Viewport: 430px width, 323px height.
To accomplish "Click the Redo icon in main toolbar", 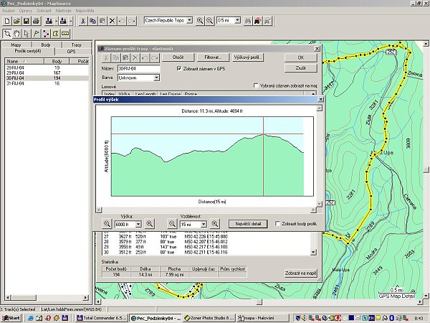I will 132,21.
